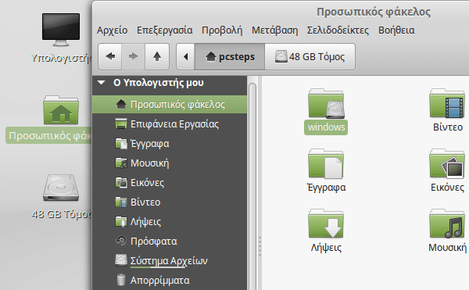Image resolution: width=469 pixels, height=290 pixels.
Task: Select the Μουσική folder icon in file view
Action: (x=447, y=224)
